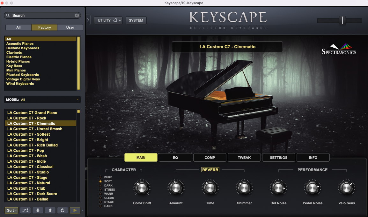Load the LA Custom C7 - Unreal Smash patch
The image size is (368, 217).
coord(40,129)
